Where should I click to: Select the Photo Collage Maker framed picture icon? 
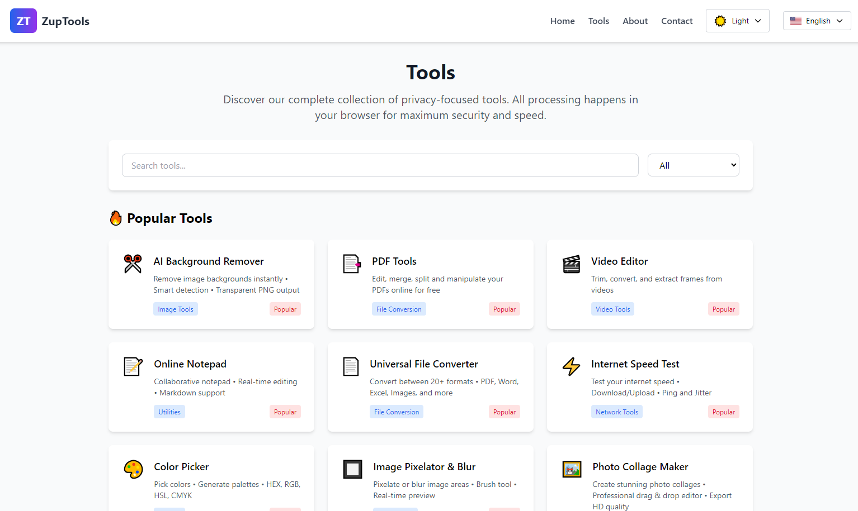coord(571,470)
